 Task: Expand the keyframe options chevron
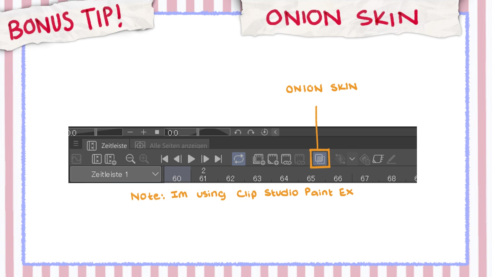click(352, 159)
